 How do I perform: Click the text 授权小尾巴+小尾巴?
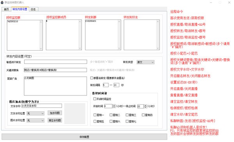point(184,53)
